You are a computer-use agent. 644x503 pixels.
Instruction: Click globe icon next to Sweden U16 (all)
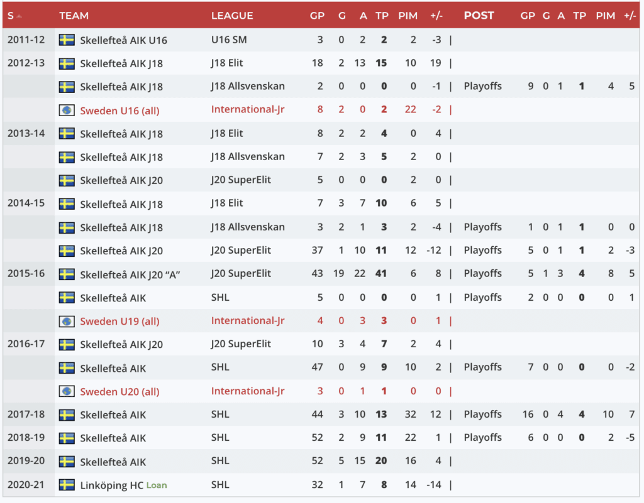click(x=67, y=111)
